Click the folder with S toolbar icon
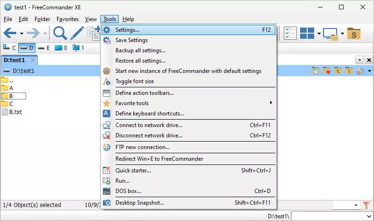Viewport: 374px width, 221px height. click(354, 33)
